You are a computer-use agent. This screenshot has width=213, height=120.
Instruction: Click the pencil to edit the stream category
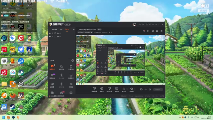click(x=92, y=32)
